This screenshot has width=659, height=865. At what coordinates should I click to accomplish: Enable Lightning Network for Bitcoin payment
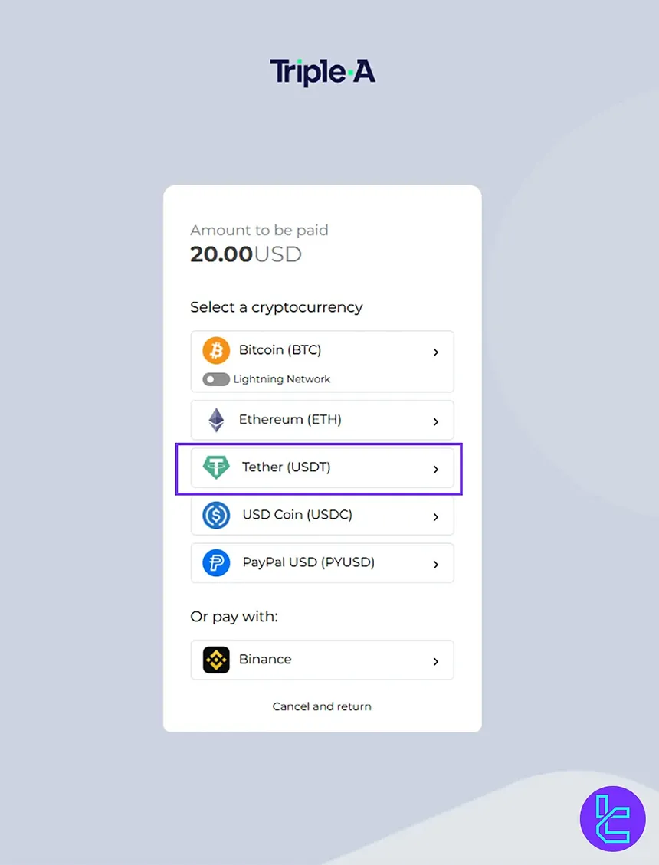coord(215,378)
